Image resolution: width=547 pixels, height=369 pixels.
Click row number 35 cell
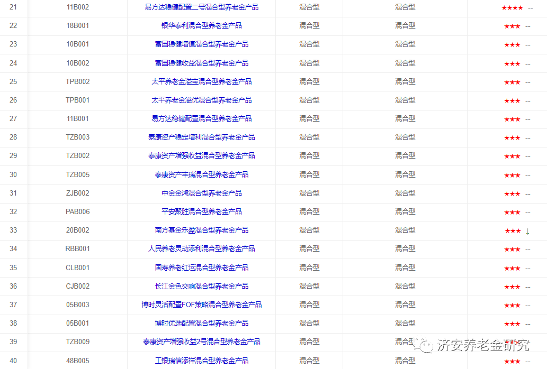click(13, 267)
